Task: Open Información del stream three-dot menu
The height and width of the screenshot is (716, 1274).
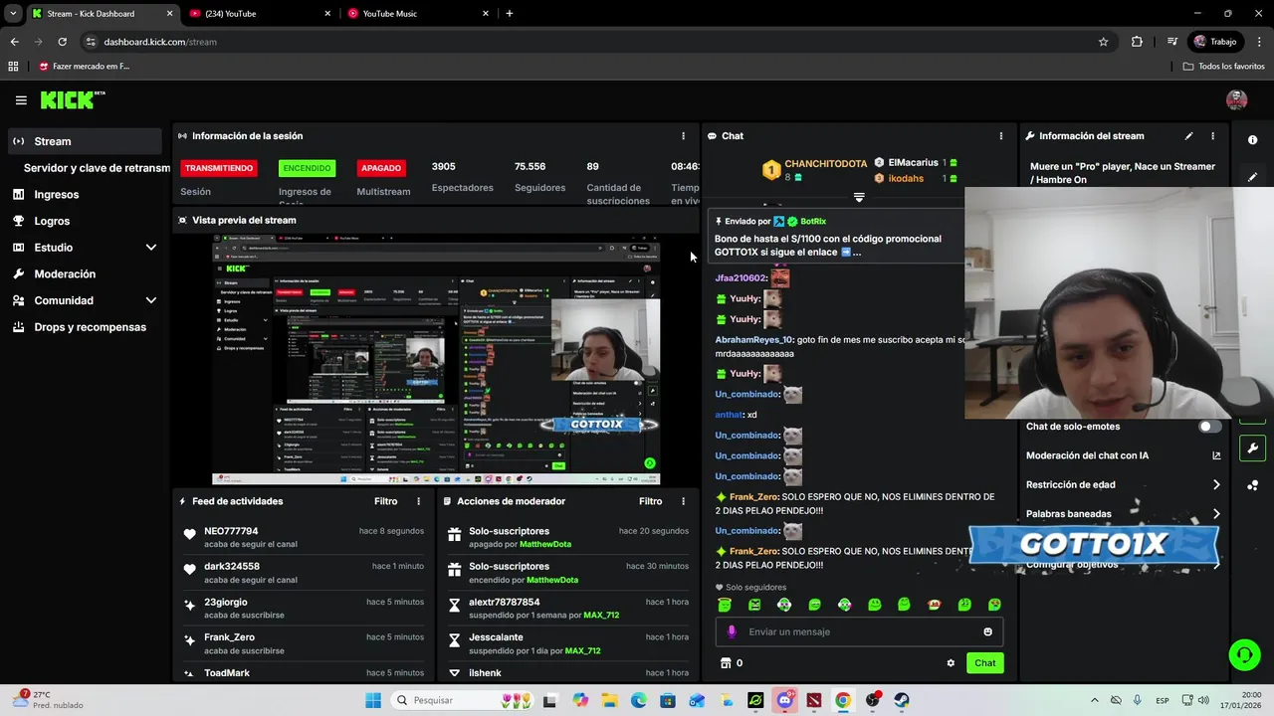Action: pos(1212,136)
